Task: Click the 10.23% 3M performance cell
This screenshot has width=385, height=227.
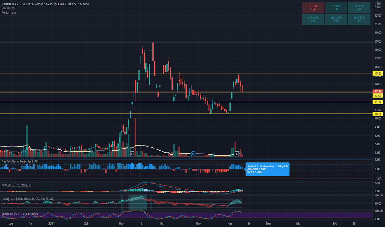Action: tap(359, 8)
